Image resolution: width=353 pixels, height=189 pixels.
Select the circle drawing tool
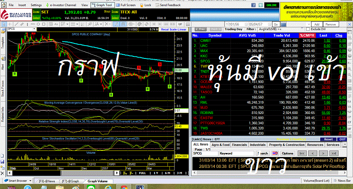pyautogui.click(x=38, y=24)
